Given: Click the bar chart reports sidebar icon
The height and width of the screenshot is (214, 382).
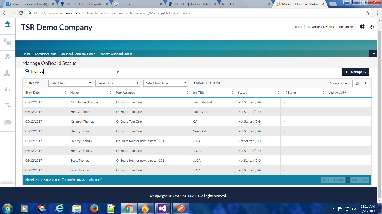Looking at the screenshot, I should (7, 89).
